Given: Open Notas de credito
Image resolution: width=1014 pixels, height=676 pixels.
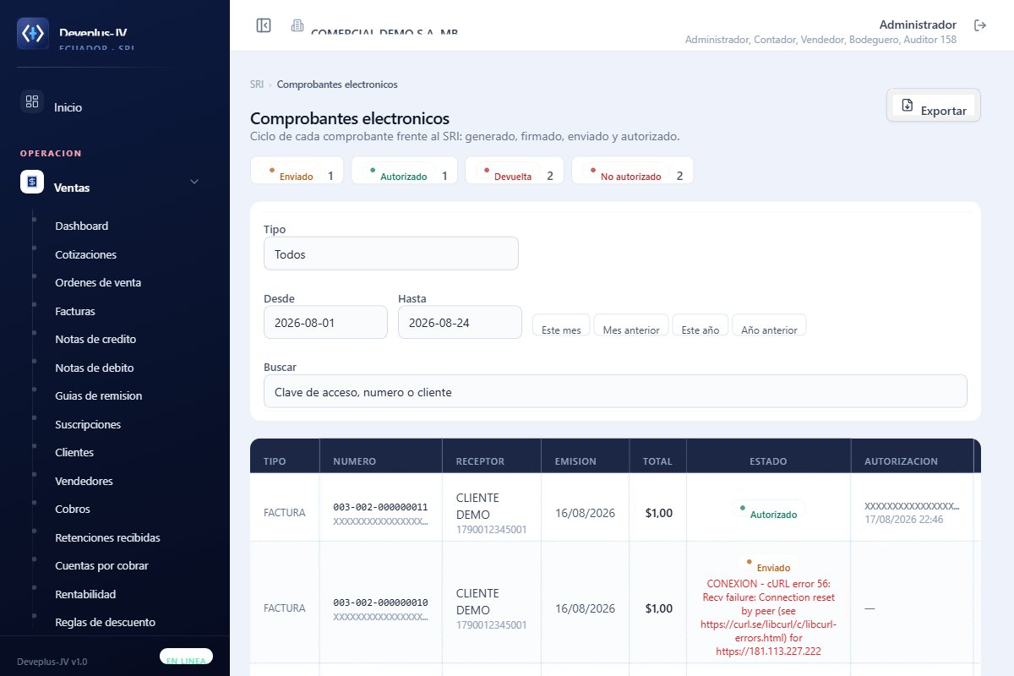Looking at the screenshot, I should 95,339.
